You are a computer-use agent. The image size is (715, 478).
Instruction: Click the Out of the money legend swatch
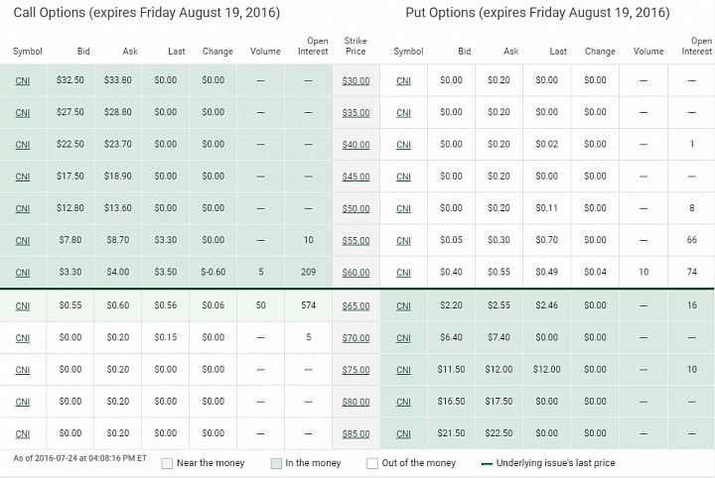(372, 463)
